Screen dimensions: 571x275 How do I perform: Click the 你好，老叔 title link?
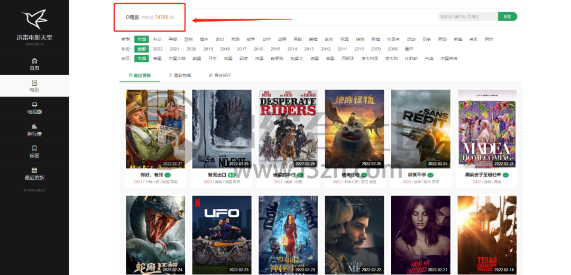click(152, 175)
